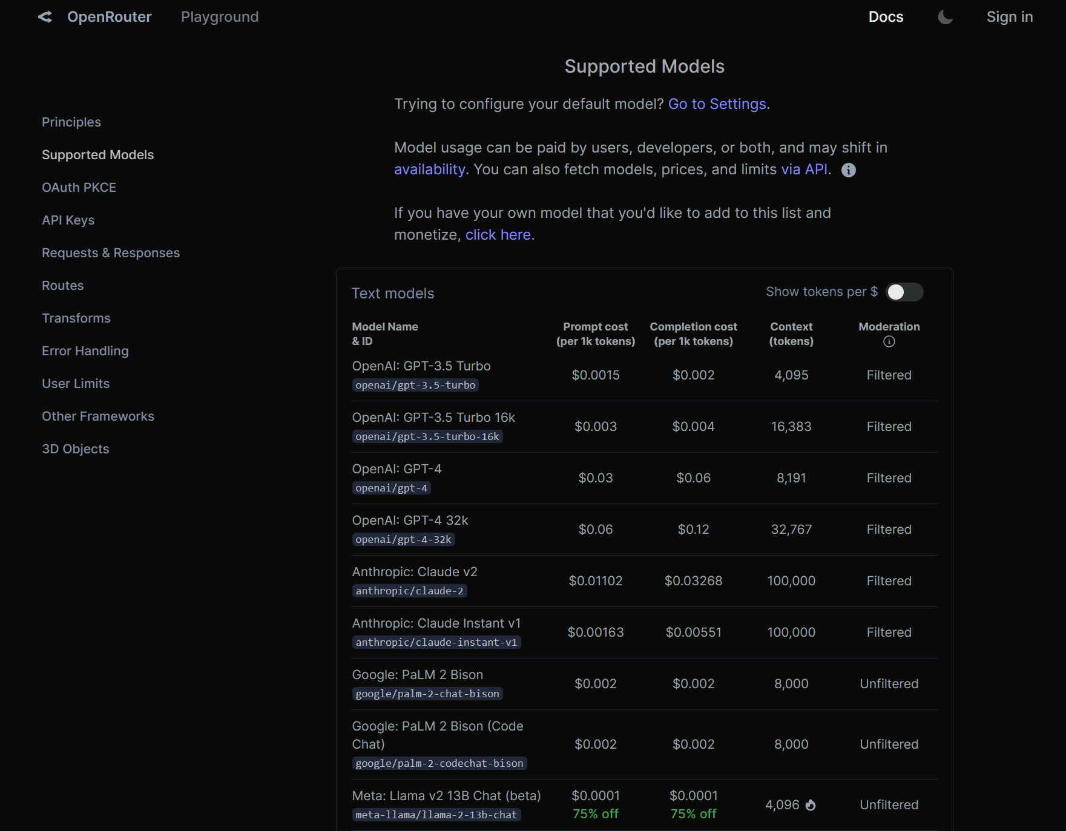Navigate to 3D Objects section
Viewport: 1066px width, 831px height.
coord(75,449)
